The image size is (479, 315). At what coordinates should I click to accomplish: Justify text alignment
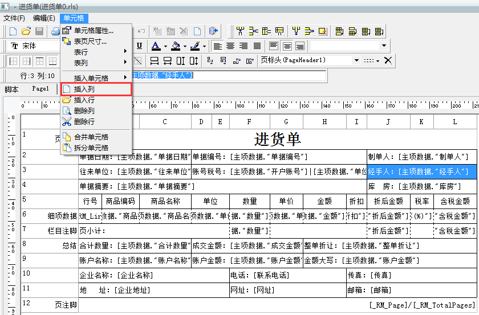coord(257,46)
